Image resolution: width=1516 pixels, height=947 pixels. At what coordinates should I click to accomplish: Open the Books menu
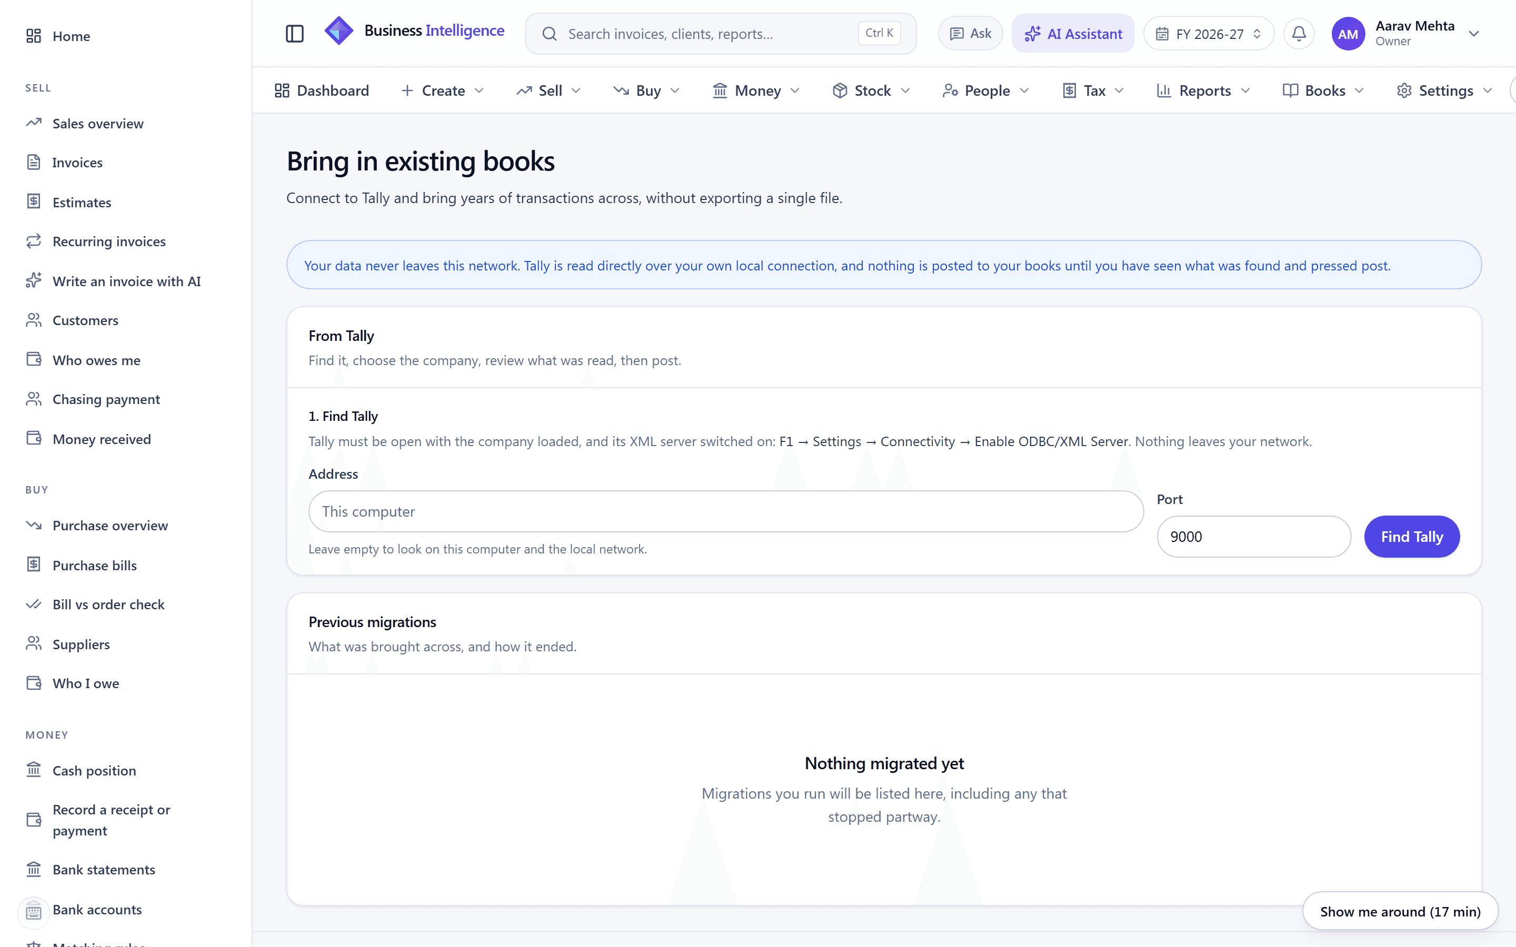pyautogui.click(x=1324, y=91)
